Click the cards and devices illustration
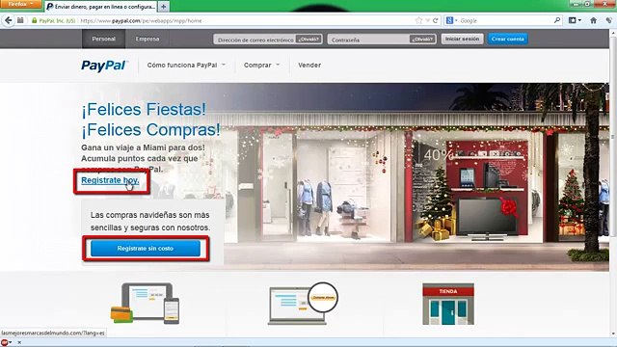 click(x=146, y=304)
